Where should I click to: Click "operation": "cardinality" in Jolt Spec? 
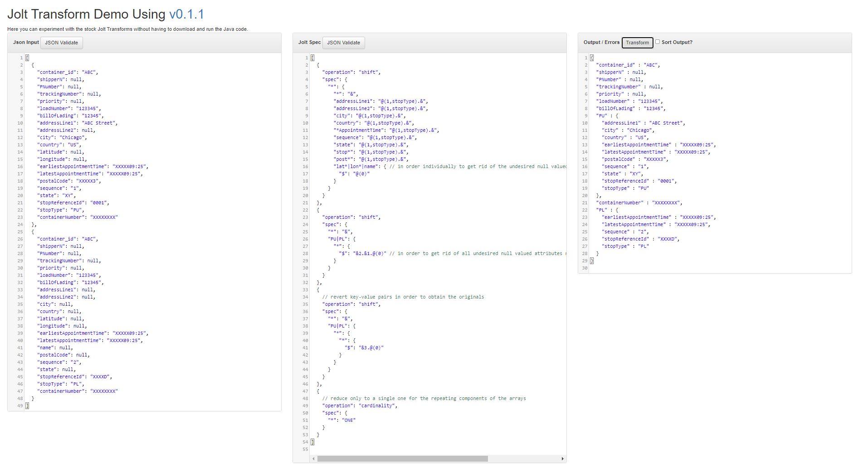click(x=360, y=405)
